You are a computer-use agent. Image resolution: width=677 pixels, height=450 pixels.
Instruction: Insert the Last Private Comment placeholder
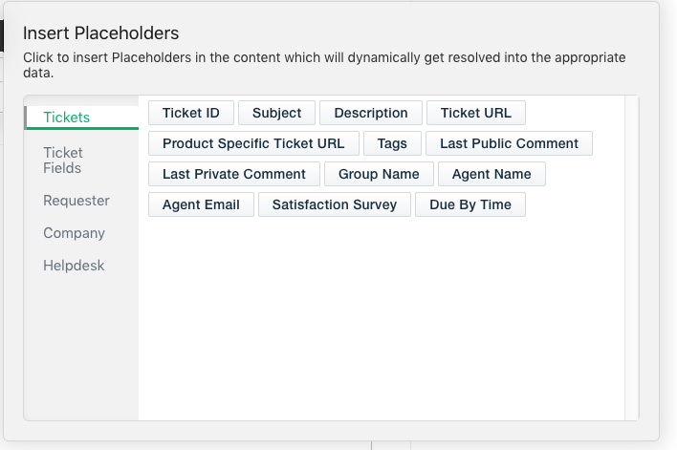coord(234,174)
